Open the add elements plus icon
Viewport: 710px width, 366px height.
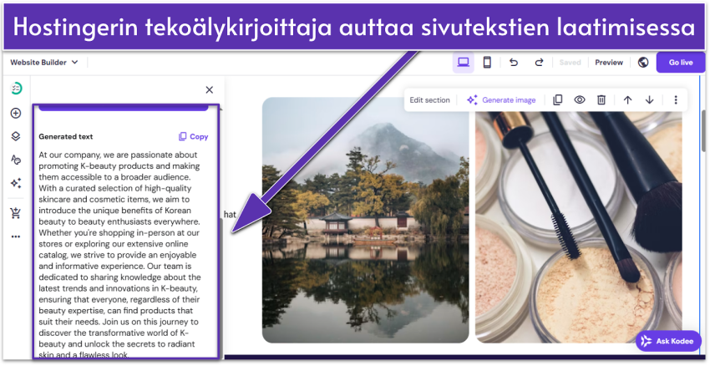16,114
